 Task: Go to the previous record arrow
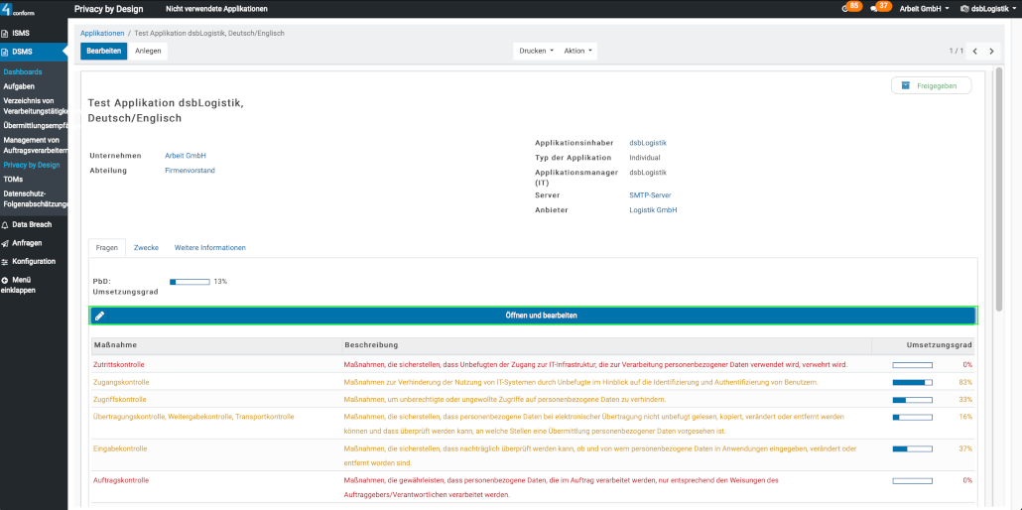pos(974,51)
